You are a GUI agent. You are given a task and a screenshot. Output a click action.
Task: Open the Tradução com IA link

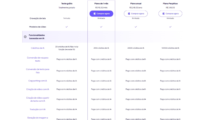(x=38, y=109)
